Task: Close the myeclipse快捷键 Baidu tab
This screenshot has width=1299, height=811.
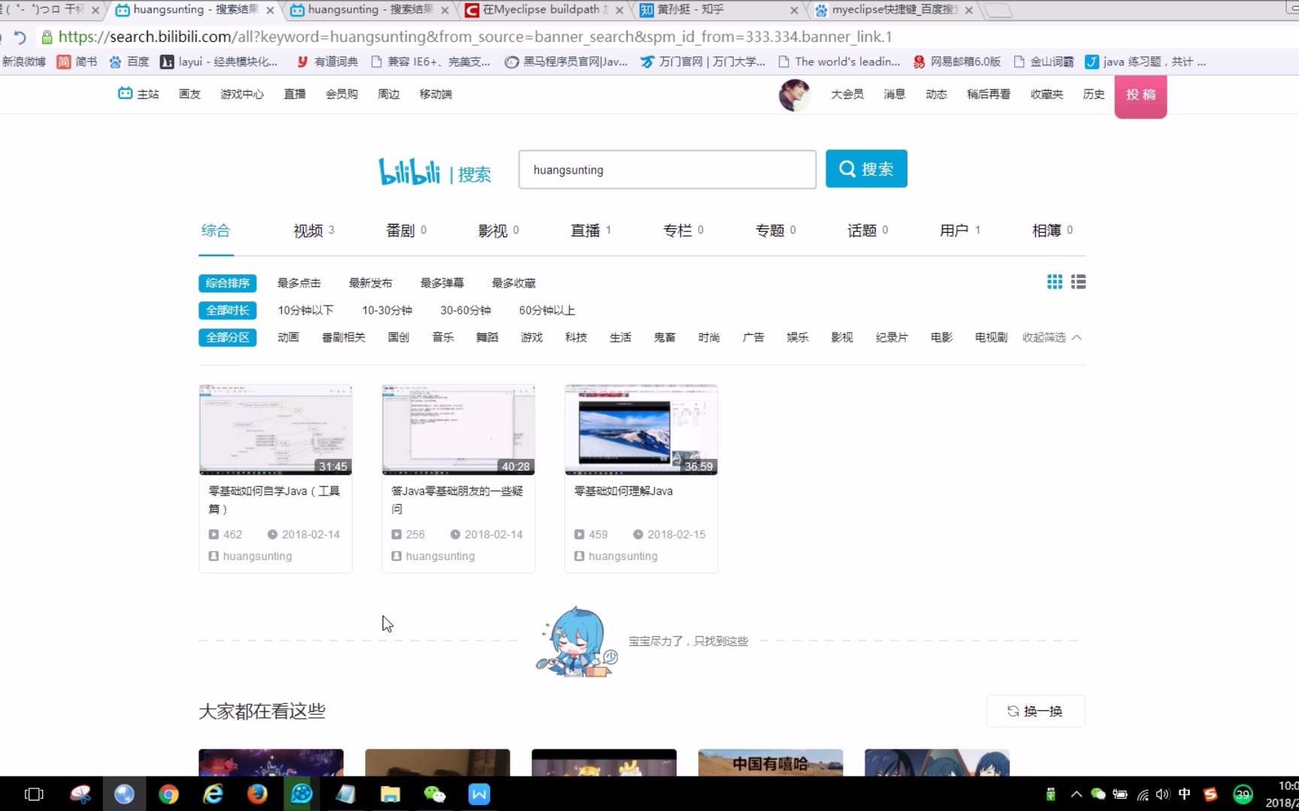Action: point(969,11)
